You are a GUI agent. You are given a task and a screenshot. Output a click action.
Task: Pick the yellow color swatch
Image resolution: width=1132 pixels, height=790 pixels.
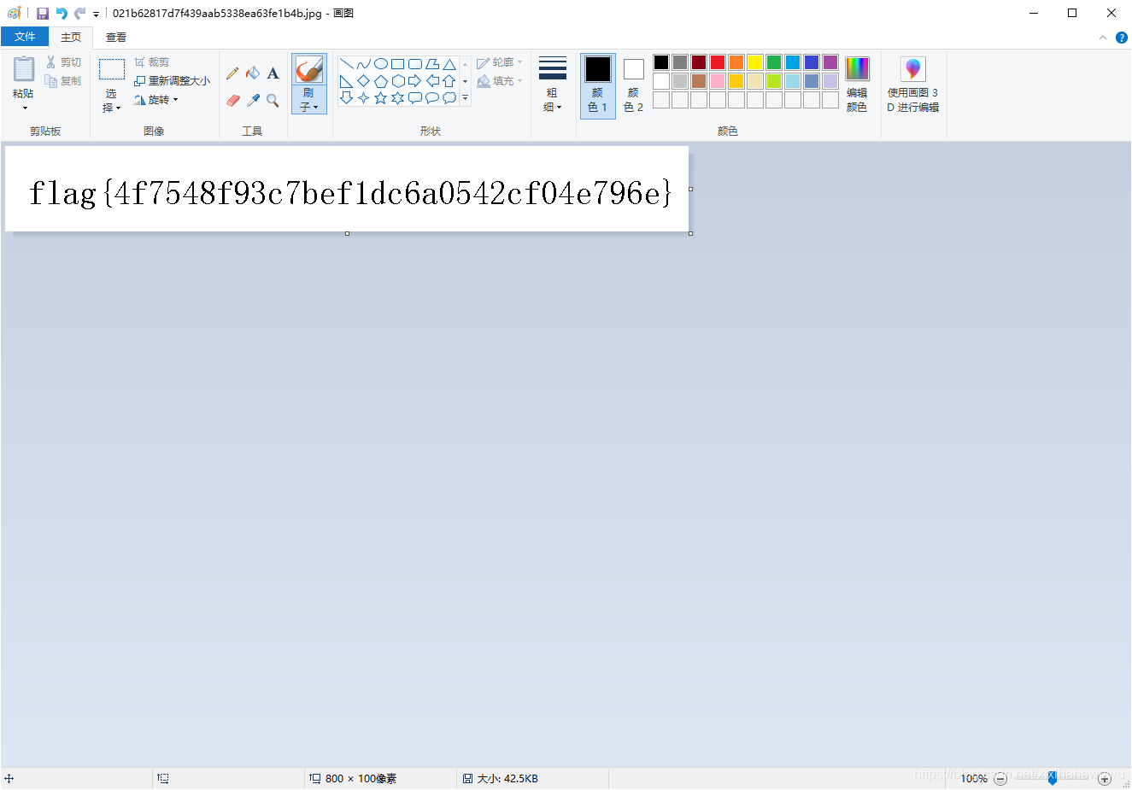tap(755, 62)
